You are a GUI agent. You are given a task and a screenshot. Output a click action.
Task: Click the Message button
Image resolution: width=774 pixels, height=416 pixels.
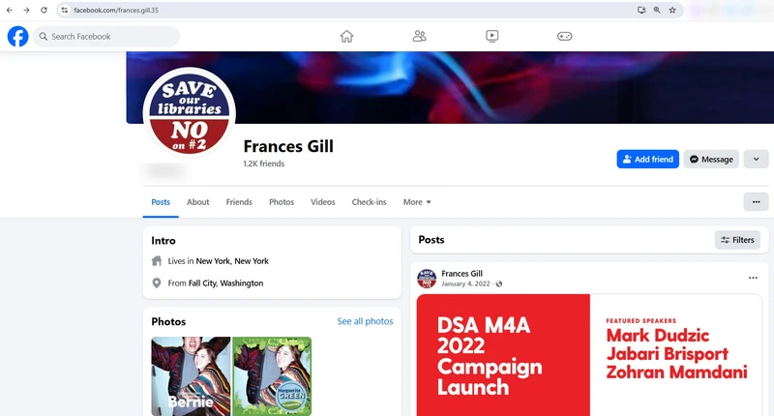[x=710, y=160]
